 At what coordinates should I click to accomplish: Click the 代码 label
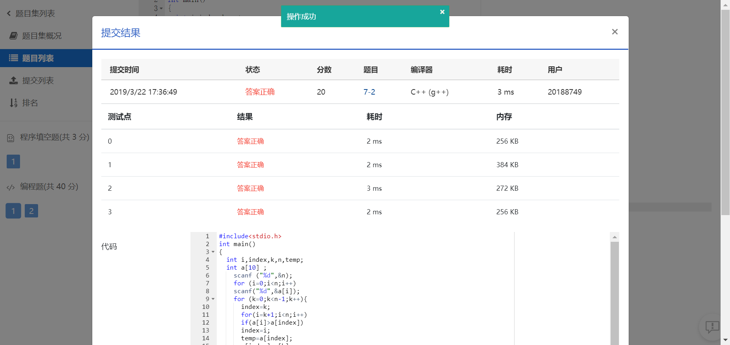tap(109, 246)
